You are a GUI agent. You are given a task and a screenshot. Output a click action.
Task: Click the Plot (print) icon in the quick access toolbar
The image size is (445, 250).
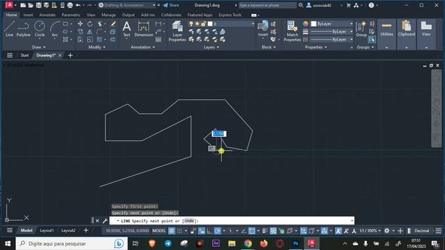pos(70,5)
